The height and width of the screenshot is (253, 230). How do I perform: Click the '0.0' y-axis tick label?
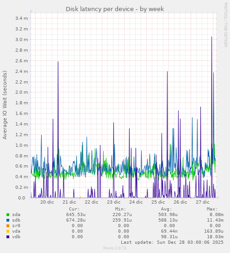(22, 198)
